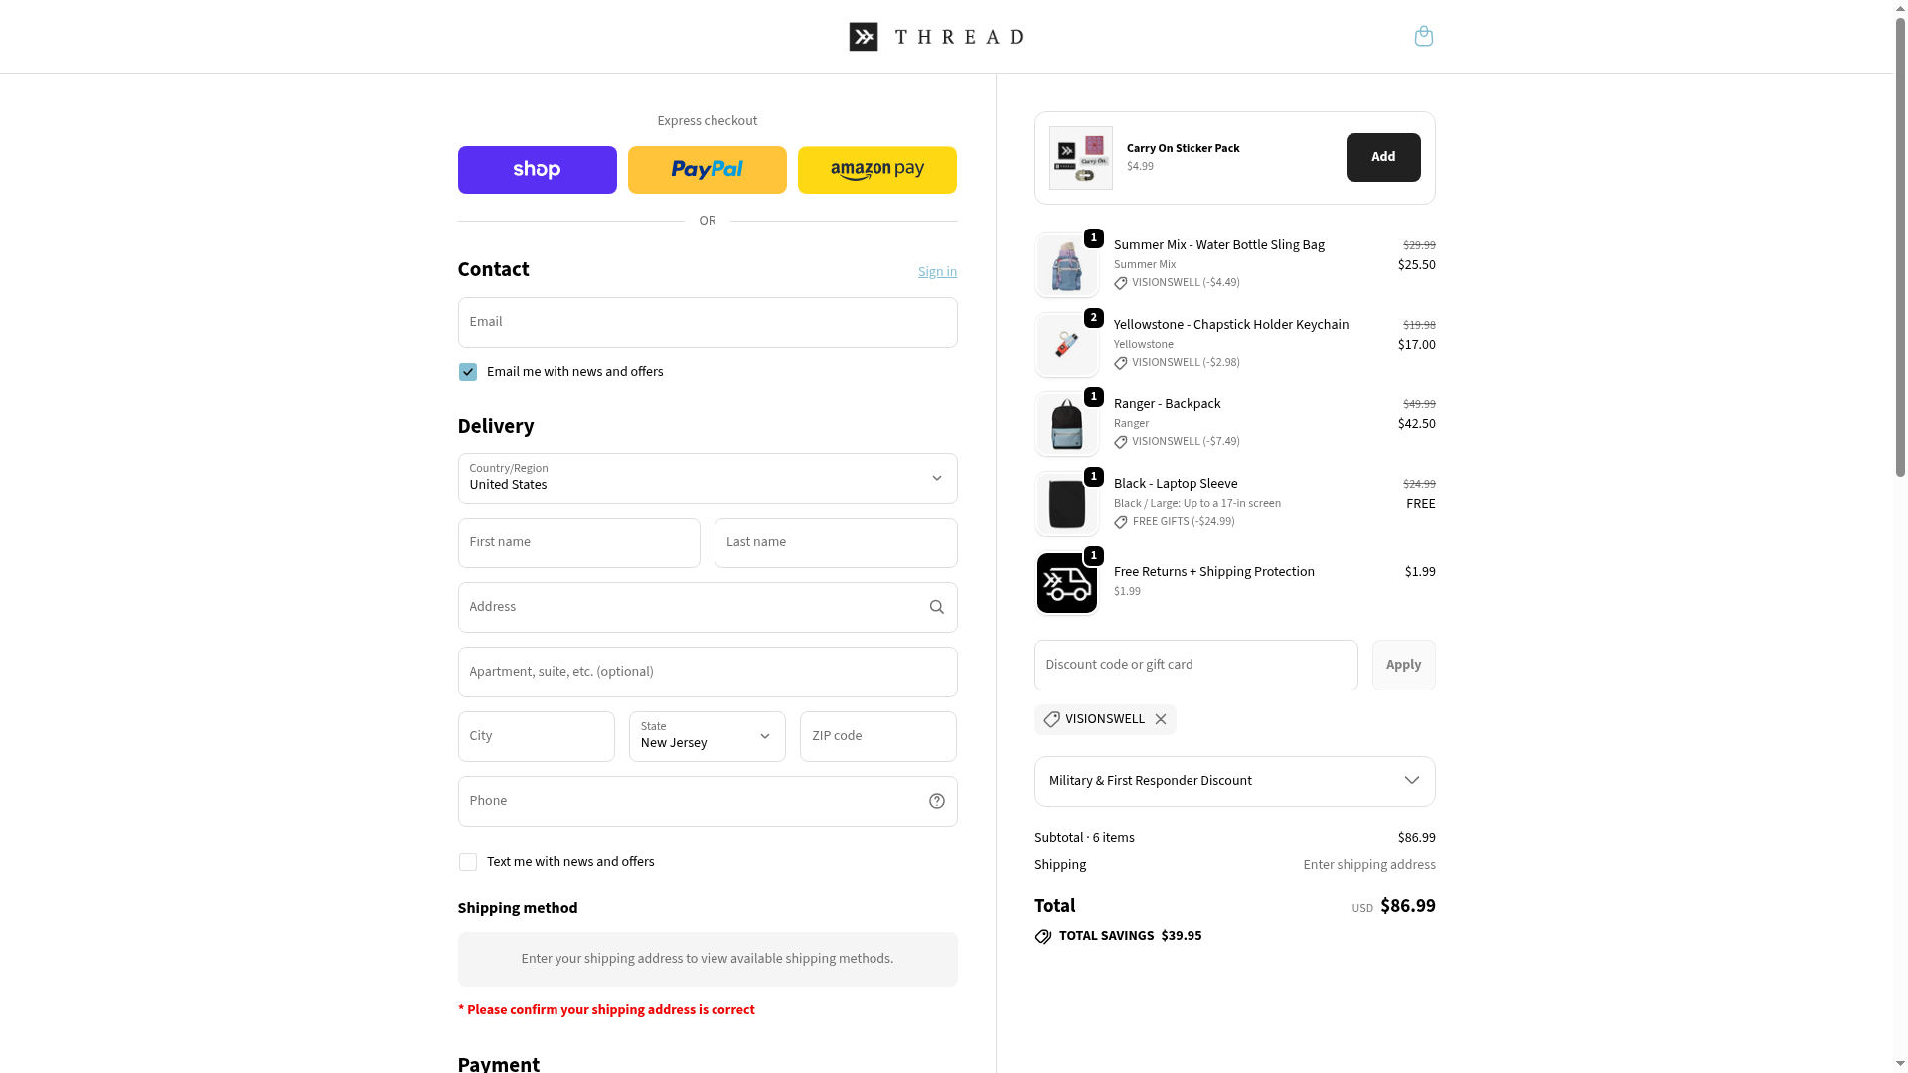Viewport: 1908px width, 1073px height.
Task: Expand Military & First Responder Discount
Action: coord(1234,781)
